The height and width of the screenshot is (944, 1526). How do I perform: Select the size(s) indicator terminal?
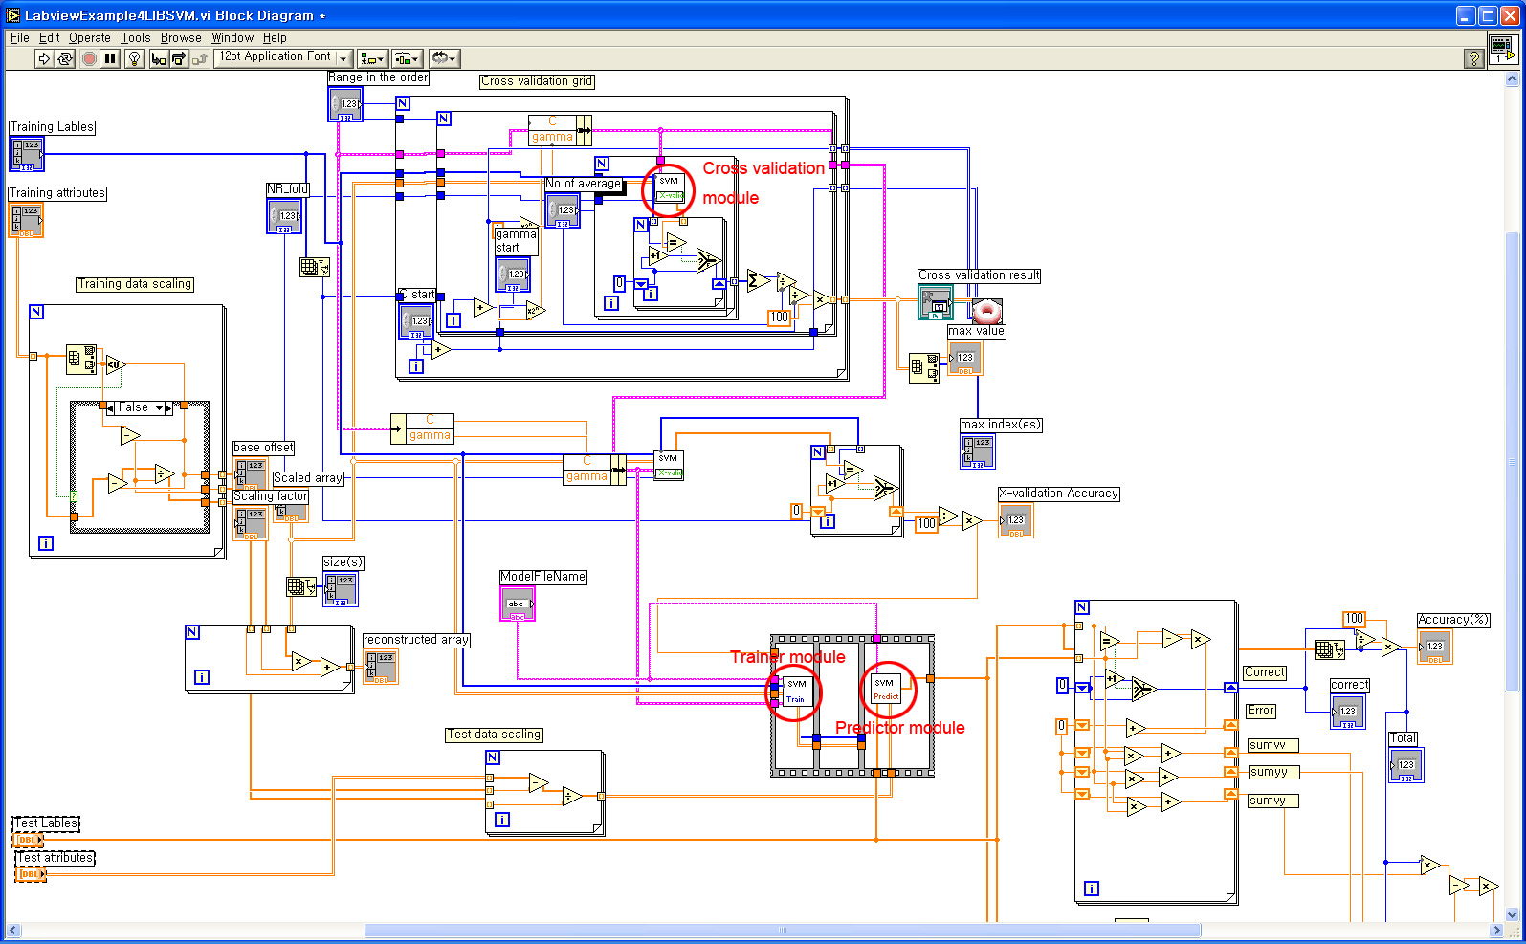(x=341, y=589)
